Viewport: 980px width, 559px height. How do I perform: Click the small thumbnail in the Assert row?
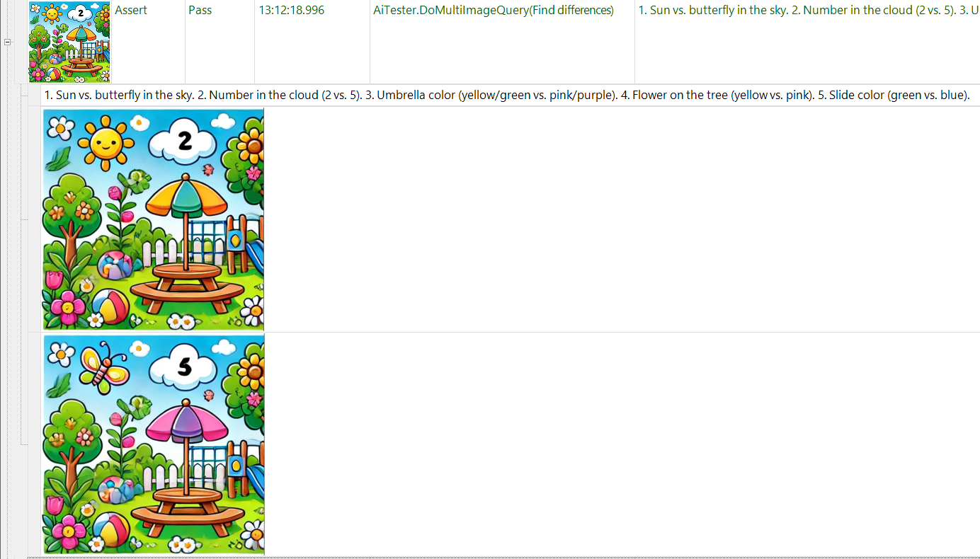[x=69, y=42]
